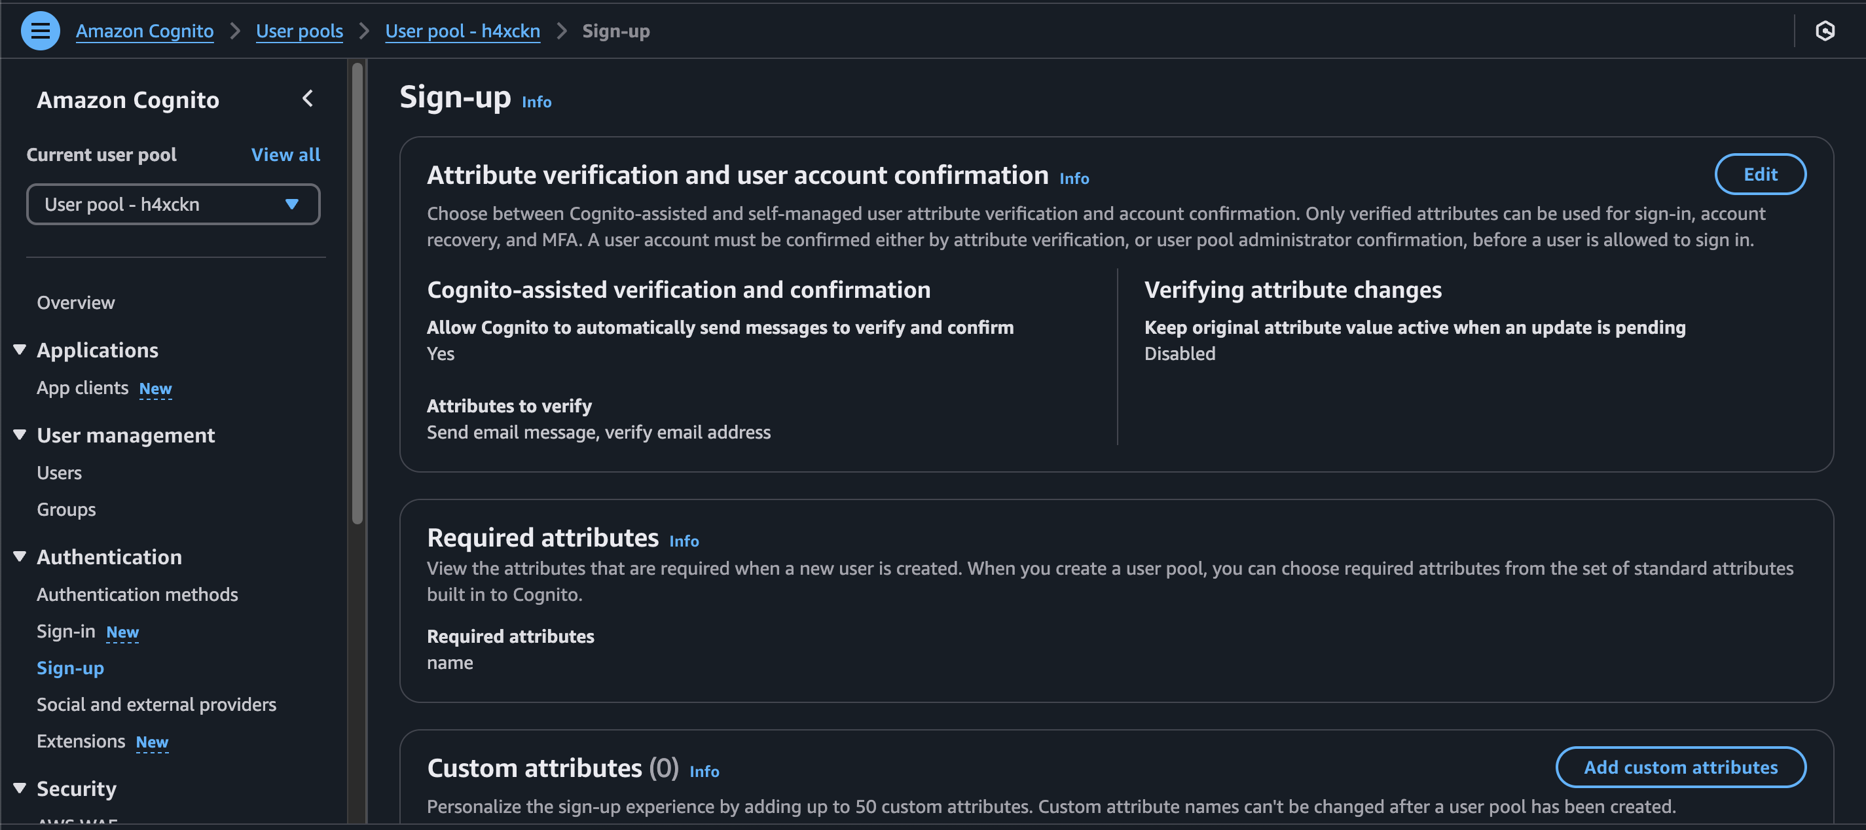Collapse the User management section
This screenshot has width=1866, height=830.
[x=20, y=435]
